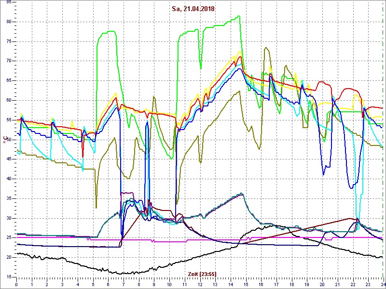Select the temperature axis label '85'
Viewport: 386px width, 289px height.
8,2
